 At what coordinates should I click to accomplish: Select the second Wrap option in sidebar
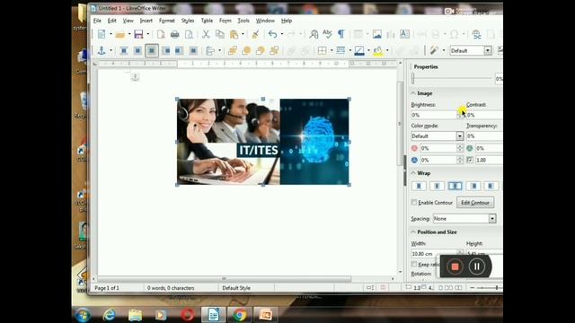pyautogui.click(x=437, y=186)
